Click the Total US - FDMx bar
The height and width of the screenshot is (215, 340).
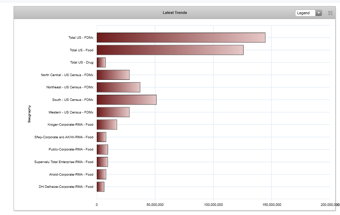[181, 38]
